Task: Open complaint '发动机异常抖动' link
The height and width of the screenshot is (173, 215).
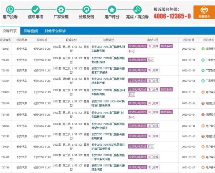Action: pos(108,147)
